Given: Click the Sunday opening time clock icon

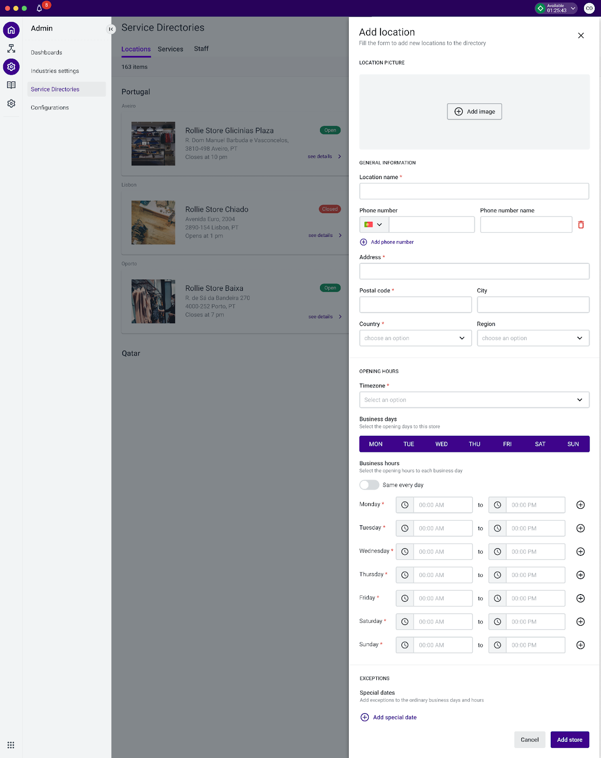Looking at the screenshot, I should pos(405,645).
